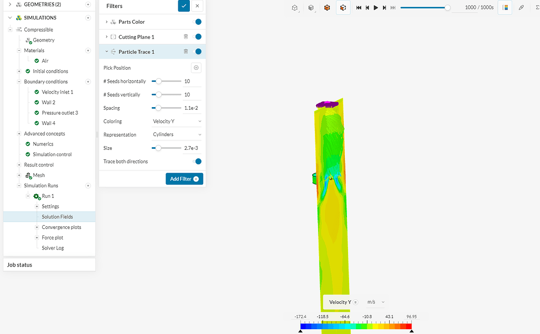Disable Trace both directions
Image resolution: width=540 pixels, height=334 pixels.
[x=197, y=161]
